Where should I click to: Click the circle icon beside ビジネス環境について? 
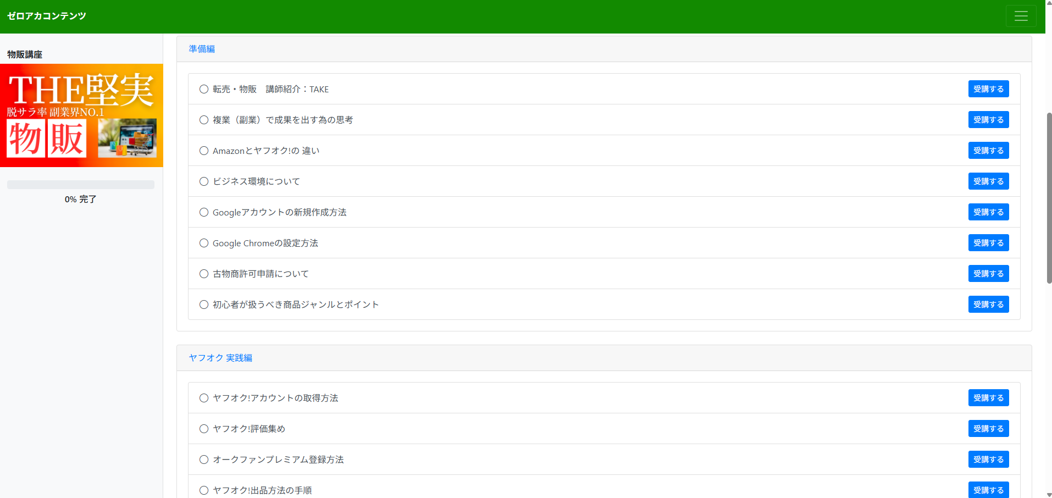[x=204, y=181]
